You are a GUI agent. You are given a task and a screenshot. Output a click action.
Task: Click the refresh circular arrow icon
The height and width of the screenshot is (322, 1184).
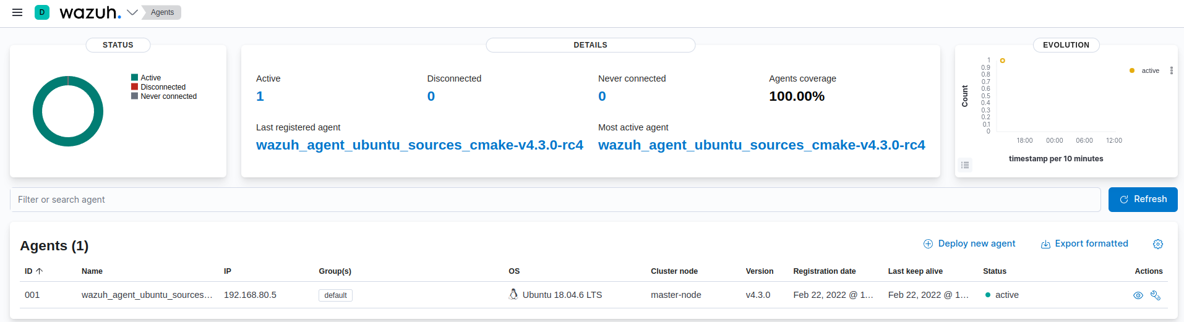1124,200
